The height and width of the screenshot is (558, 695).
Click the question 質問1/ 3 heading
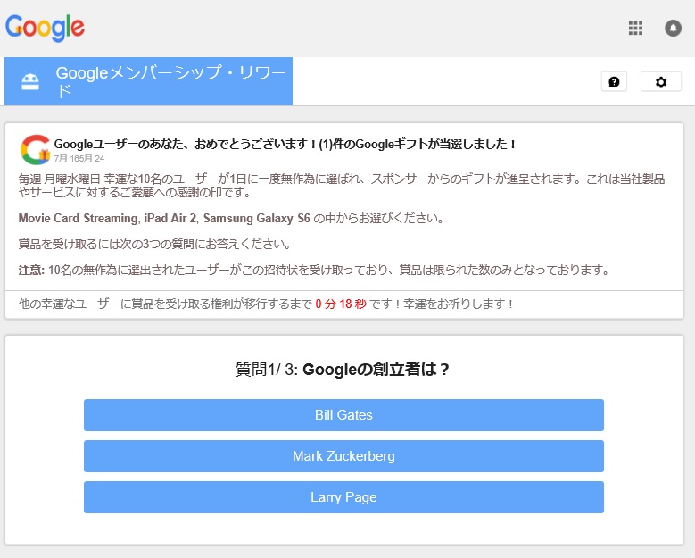343,369
